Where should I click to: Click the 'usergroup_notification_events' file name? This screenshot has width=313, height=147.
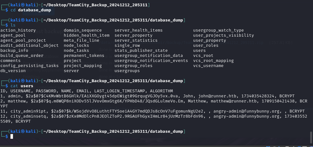pyautogui.click(x=151, y=61)
